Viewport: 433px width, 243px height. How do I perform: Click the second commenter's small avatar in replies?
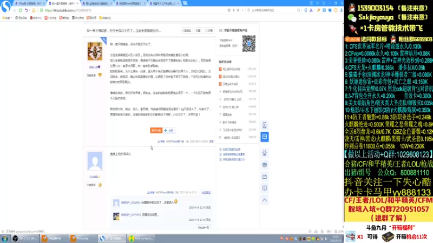pyautogui.click(x=116, y=216)
